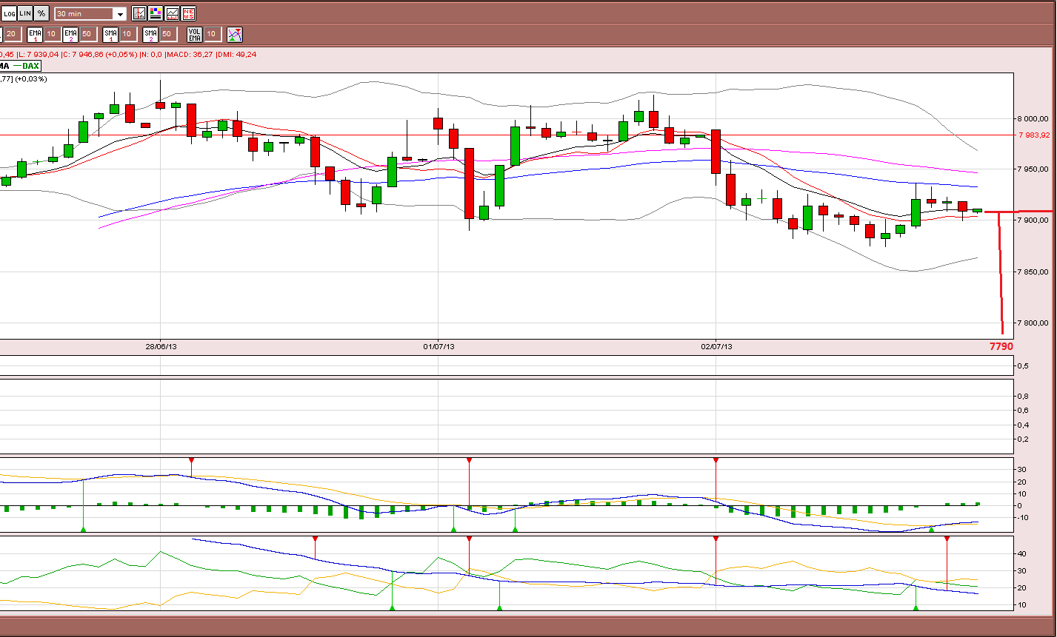Click the 02/07/13 date label
1057x637 pixels.
716,346
